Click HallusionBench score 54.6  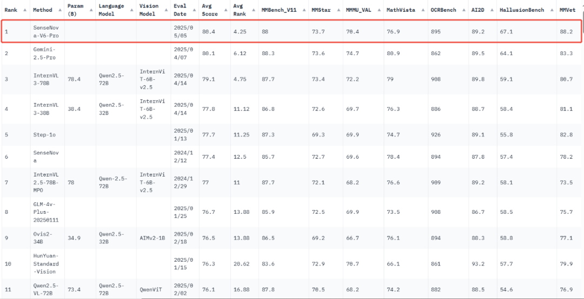(506, 289)
